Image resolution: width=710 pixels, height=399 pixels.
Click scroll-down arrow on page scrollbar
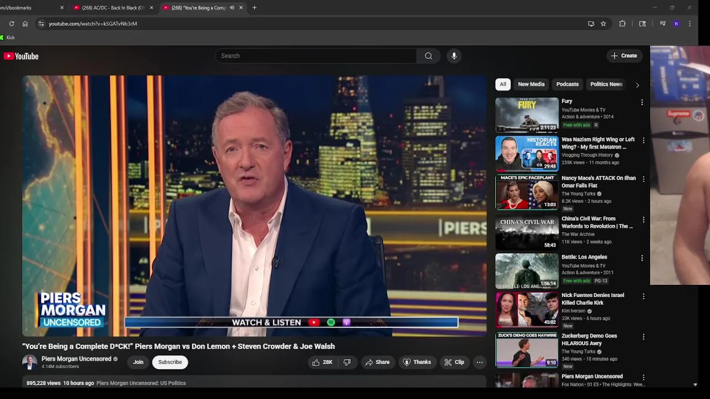(x=695, y=385)
